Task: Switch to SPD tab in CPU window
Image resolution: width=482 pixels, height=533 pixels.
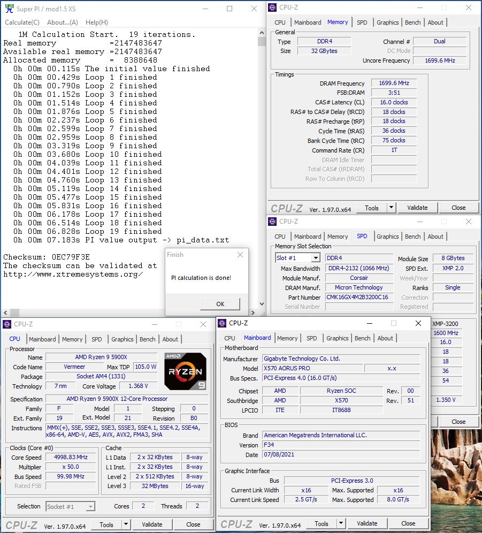Action: point(96,339)
